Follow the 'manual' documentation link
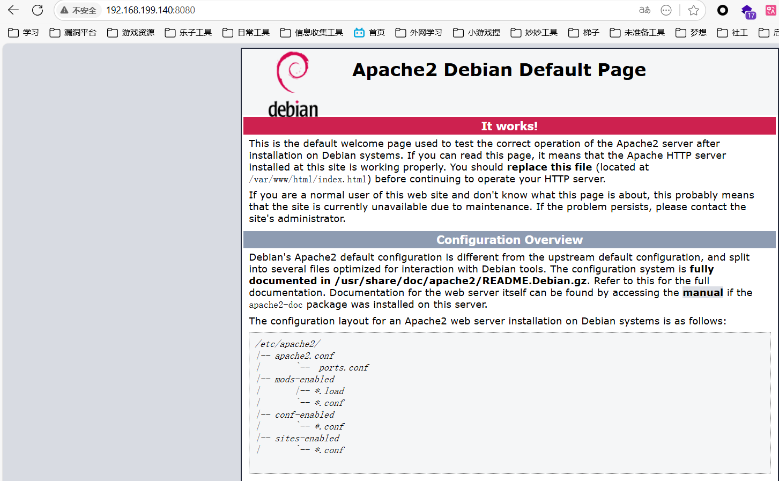The height and width of the screenshot is (481, 779). pyautogui.click(x=703, y=293)
